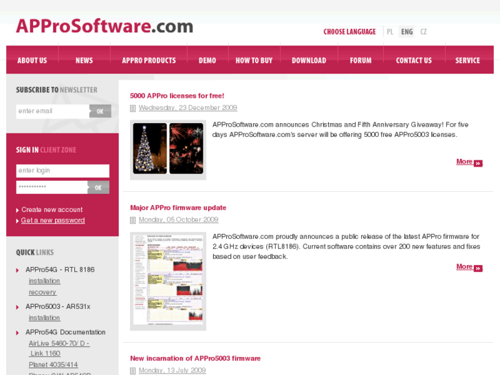This screenshot has width=500, height=375.
Task: Click the arrow bullet beside APPro5003 - AR531x
Action: pyautogui.click(x=18, y=308)
